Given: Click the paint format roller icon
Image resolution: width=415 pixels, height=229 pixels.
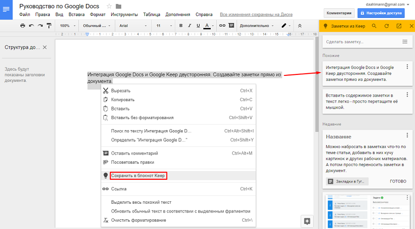Looking at the screenshot, I should point(48,26).
